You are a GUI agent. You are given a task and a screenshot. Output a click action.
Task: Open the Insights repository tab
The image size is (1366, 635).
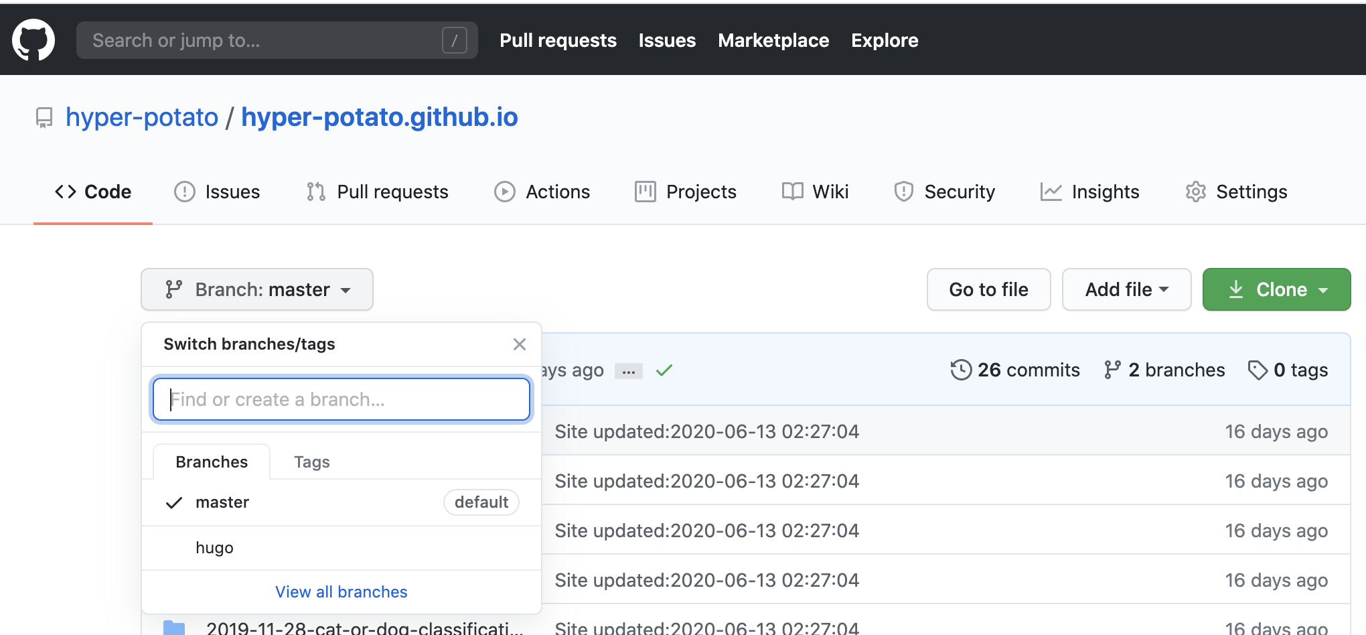coord(1090,192)
